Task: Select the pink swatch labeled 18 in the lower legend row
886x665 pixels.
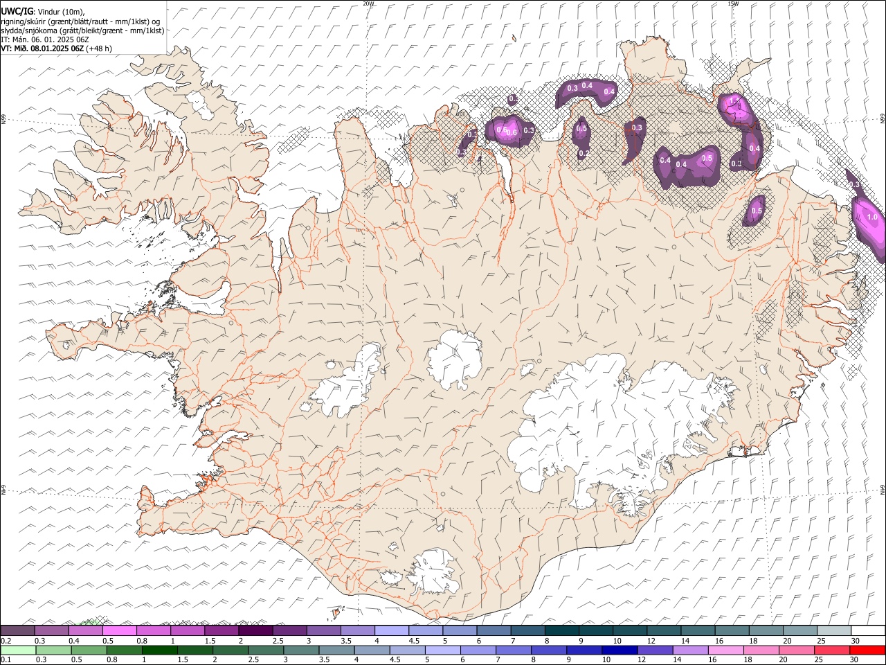Action: click(x=761, y=650)
